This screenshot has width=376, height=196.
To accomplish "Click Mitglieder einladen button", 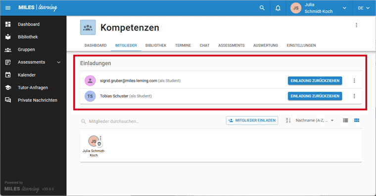I will click(x=252, y=120).
